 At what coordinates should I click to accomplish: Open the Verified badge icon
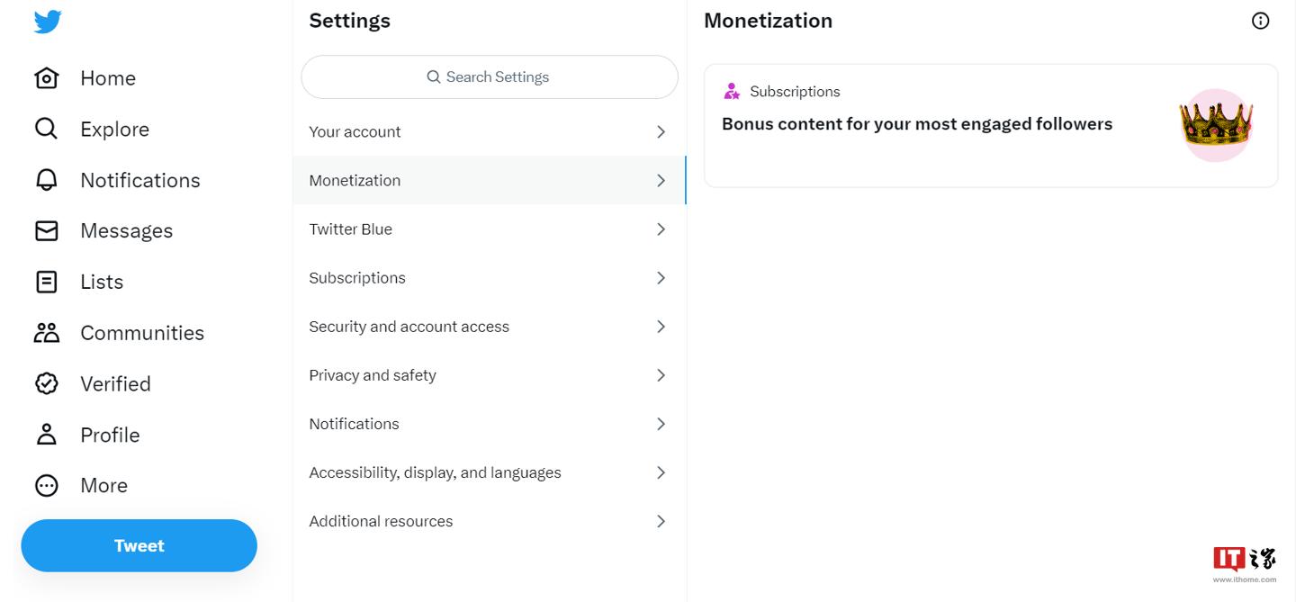47,384
